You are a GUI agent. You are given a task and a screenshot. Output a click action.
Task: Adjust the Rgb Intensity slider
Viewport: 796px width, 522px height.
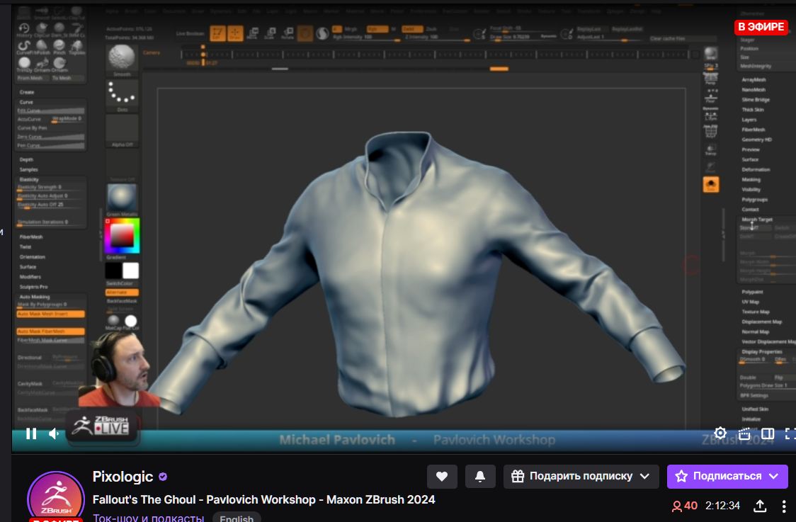[x=366, y=38]
